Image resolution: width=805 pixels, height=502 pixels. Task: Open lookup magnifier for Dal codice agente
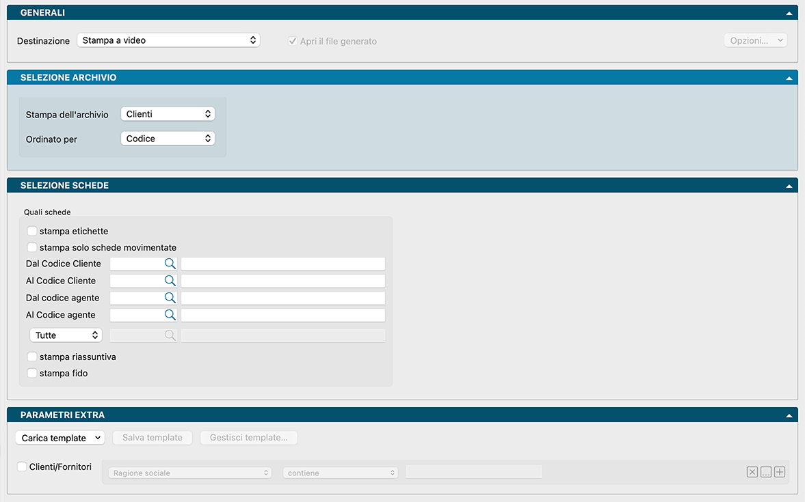[170, 298]
